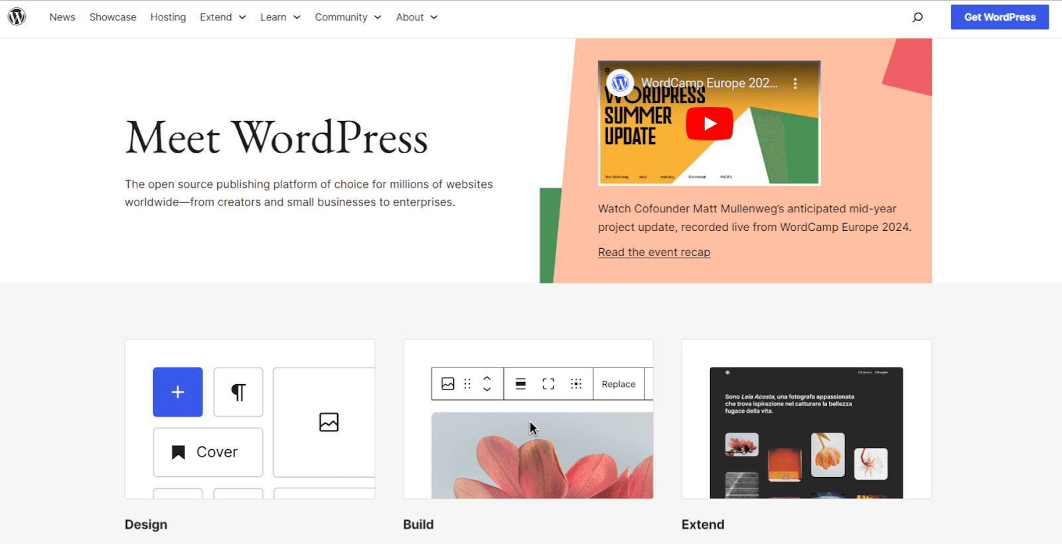Click the image placeholder icon in the Design card
This screenshot has height=544, width=1062.
coord(329,422)
